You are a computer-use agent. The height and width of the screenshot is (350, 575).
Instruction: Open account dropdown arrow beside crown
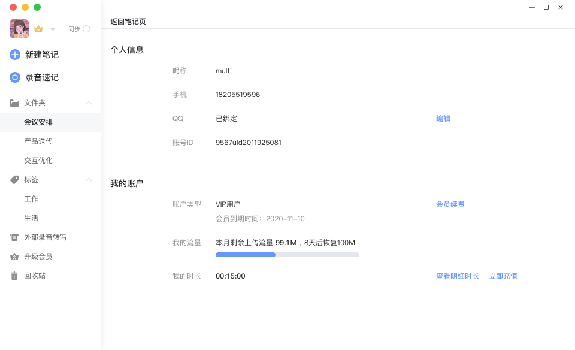(53, 29)
